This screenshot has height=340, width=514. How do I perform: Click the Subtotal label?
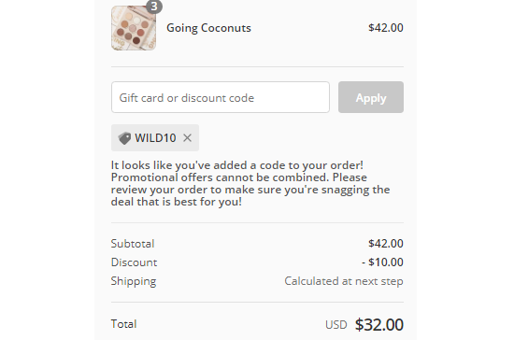click(133, 244)
